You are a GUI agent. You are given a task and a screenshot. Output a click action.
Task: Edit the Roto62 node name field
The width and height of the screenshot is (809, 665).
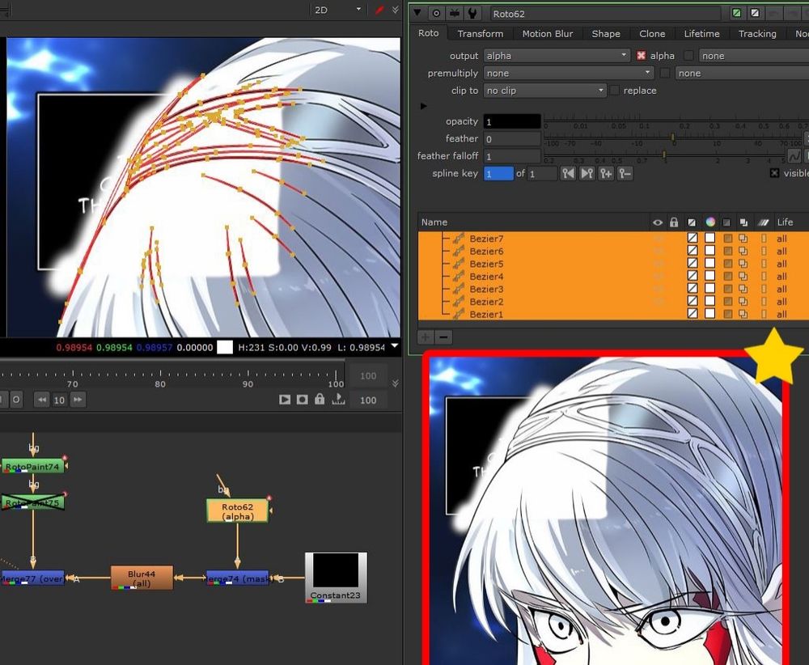tap(604, 14)
